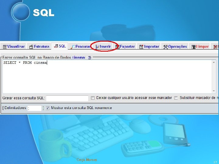
Task: Click the Operações tools icon
Action: click(x=165, y=47)
